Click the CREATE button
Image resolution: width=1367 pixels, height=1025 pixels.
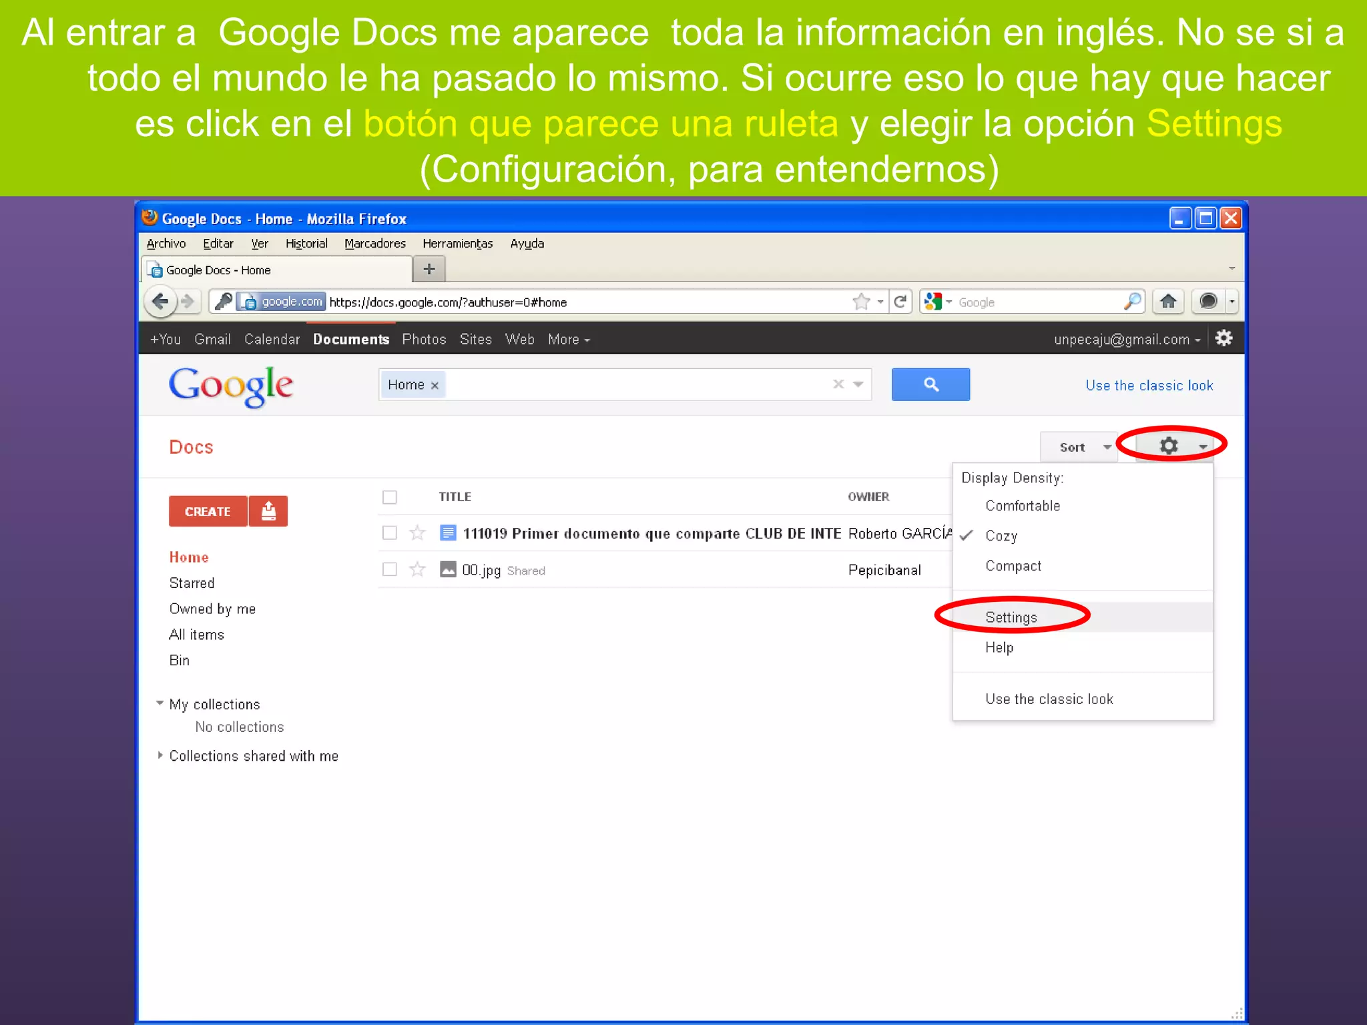pos(208,511)
